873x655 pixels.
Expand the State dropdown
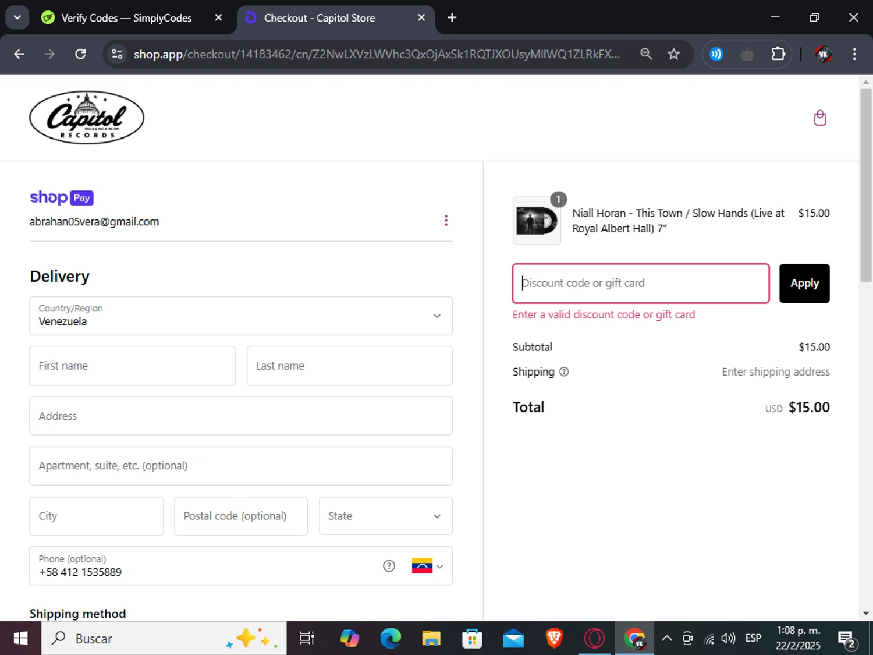click(386, 516)
